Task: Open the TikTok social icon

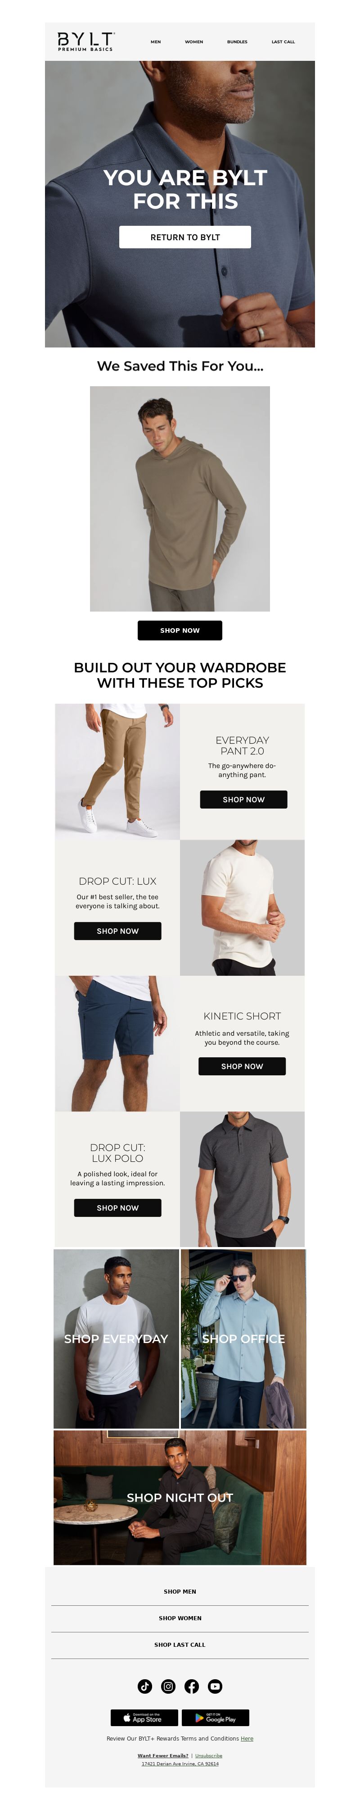Action: coord(145,1686)
